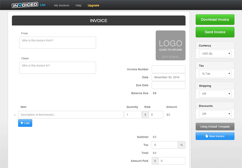
Task: Remove the line item with the x icon
Action: click(x=15, y=115)
